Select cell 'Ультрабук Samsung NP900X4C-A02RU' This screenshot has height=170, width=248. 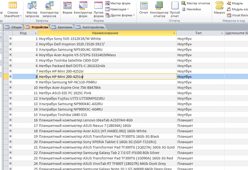point(107,104)
